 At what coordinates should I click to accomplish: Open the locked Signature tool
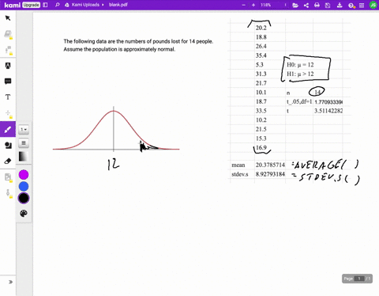tap(8, 193)
